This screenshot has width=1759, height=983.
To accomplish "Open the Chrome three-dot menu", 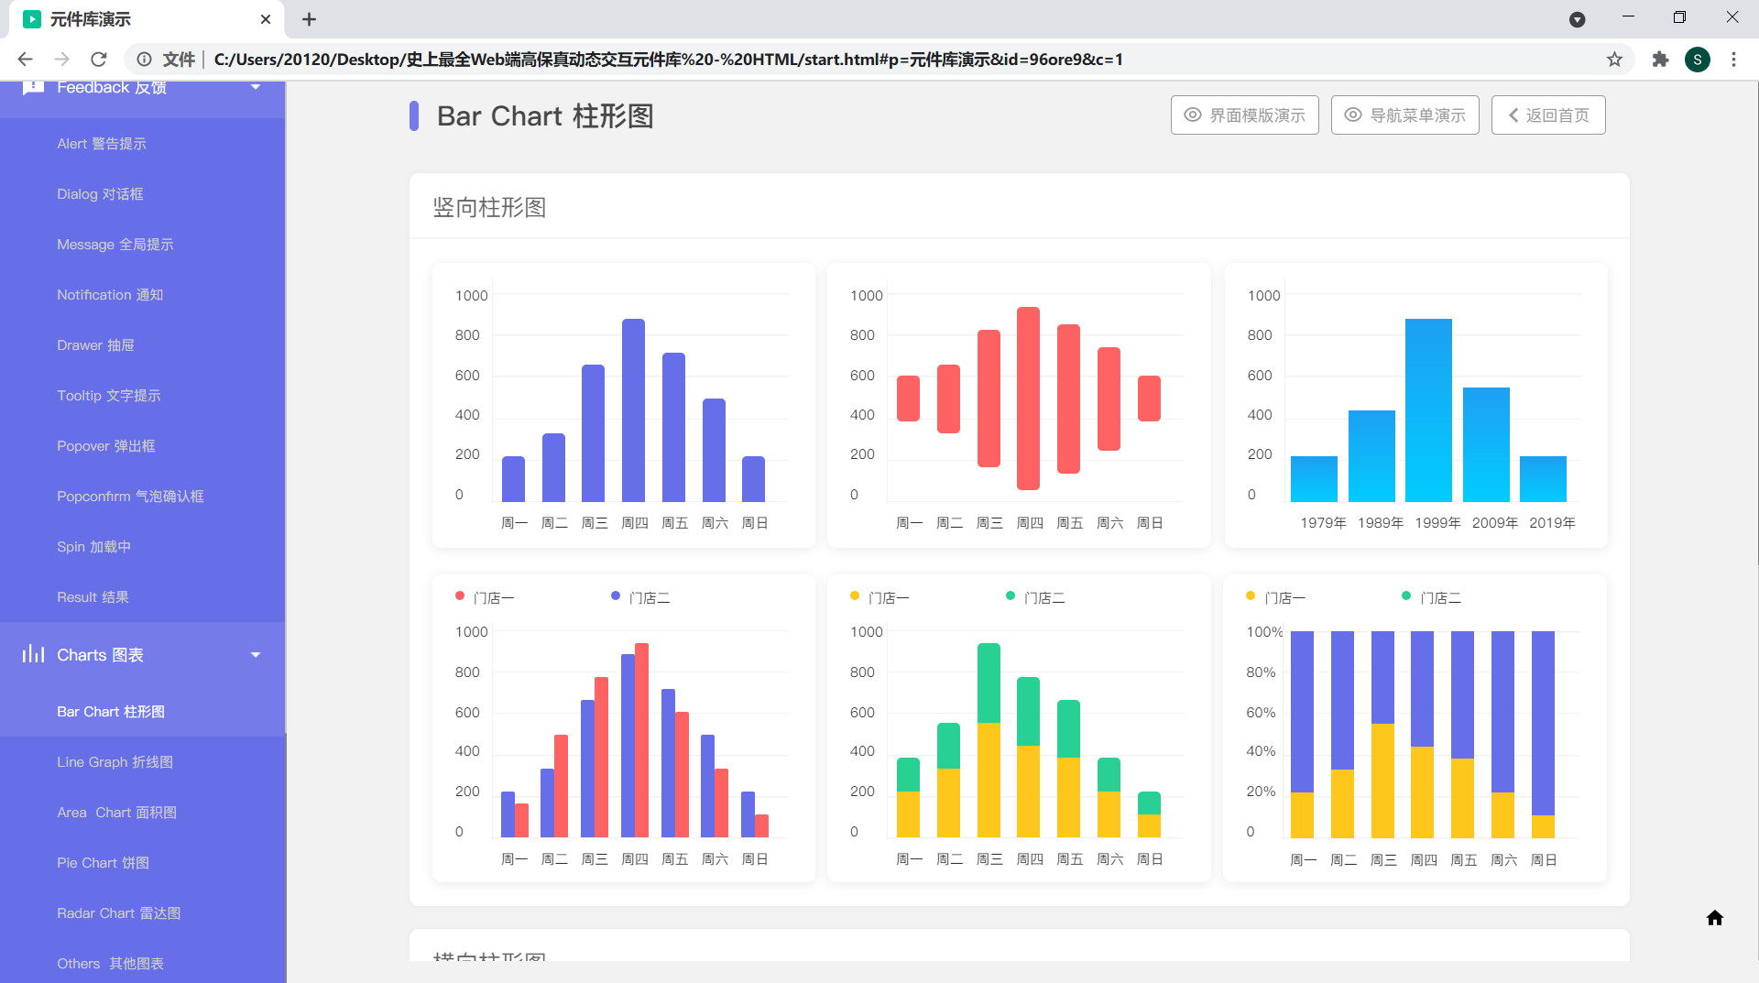I will (x=1733, y=60).
